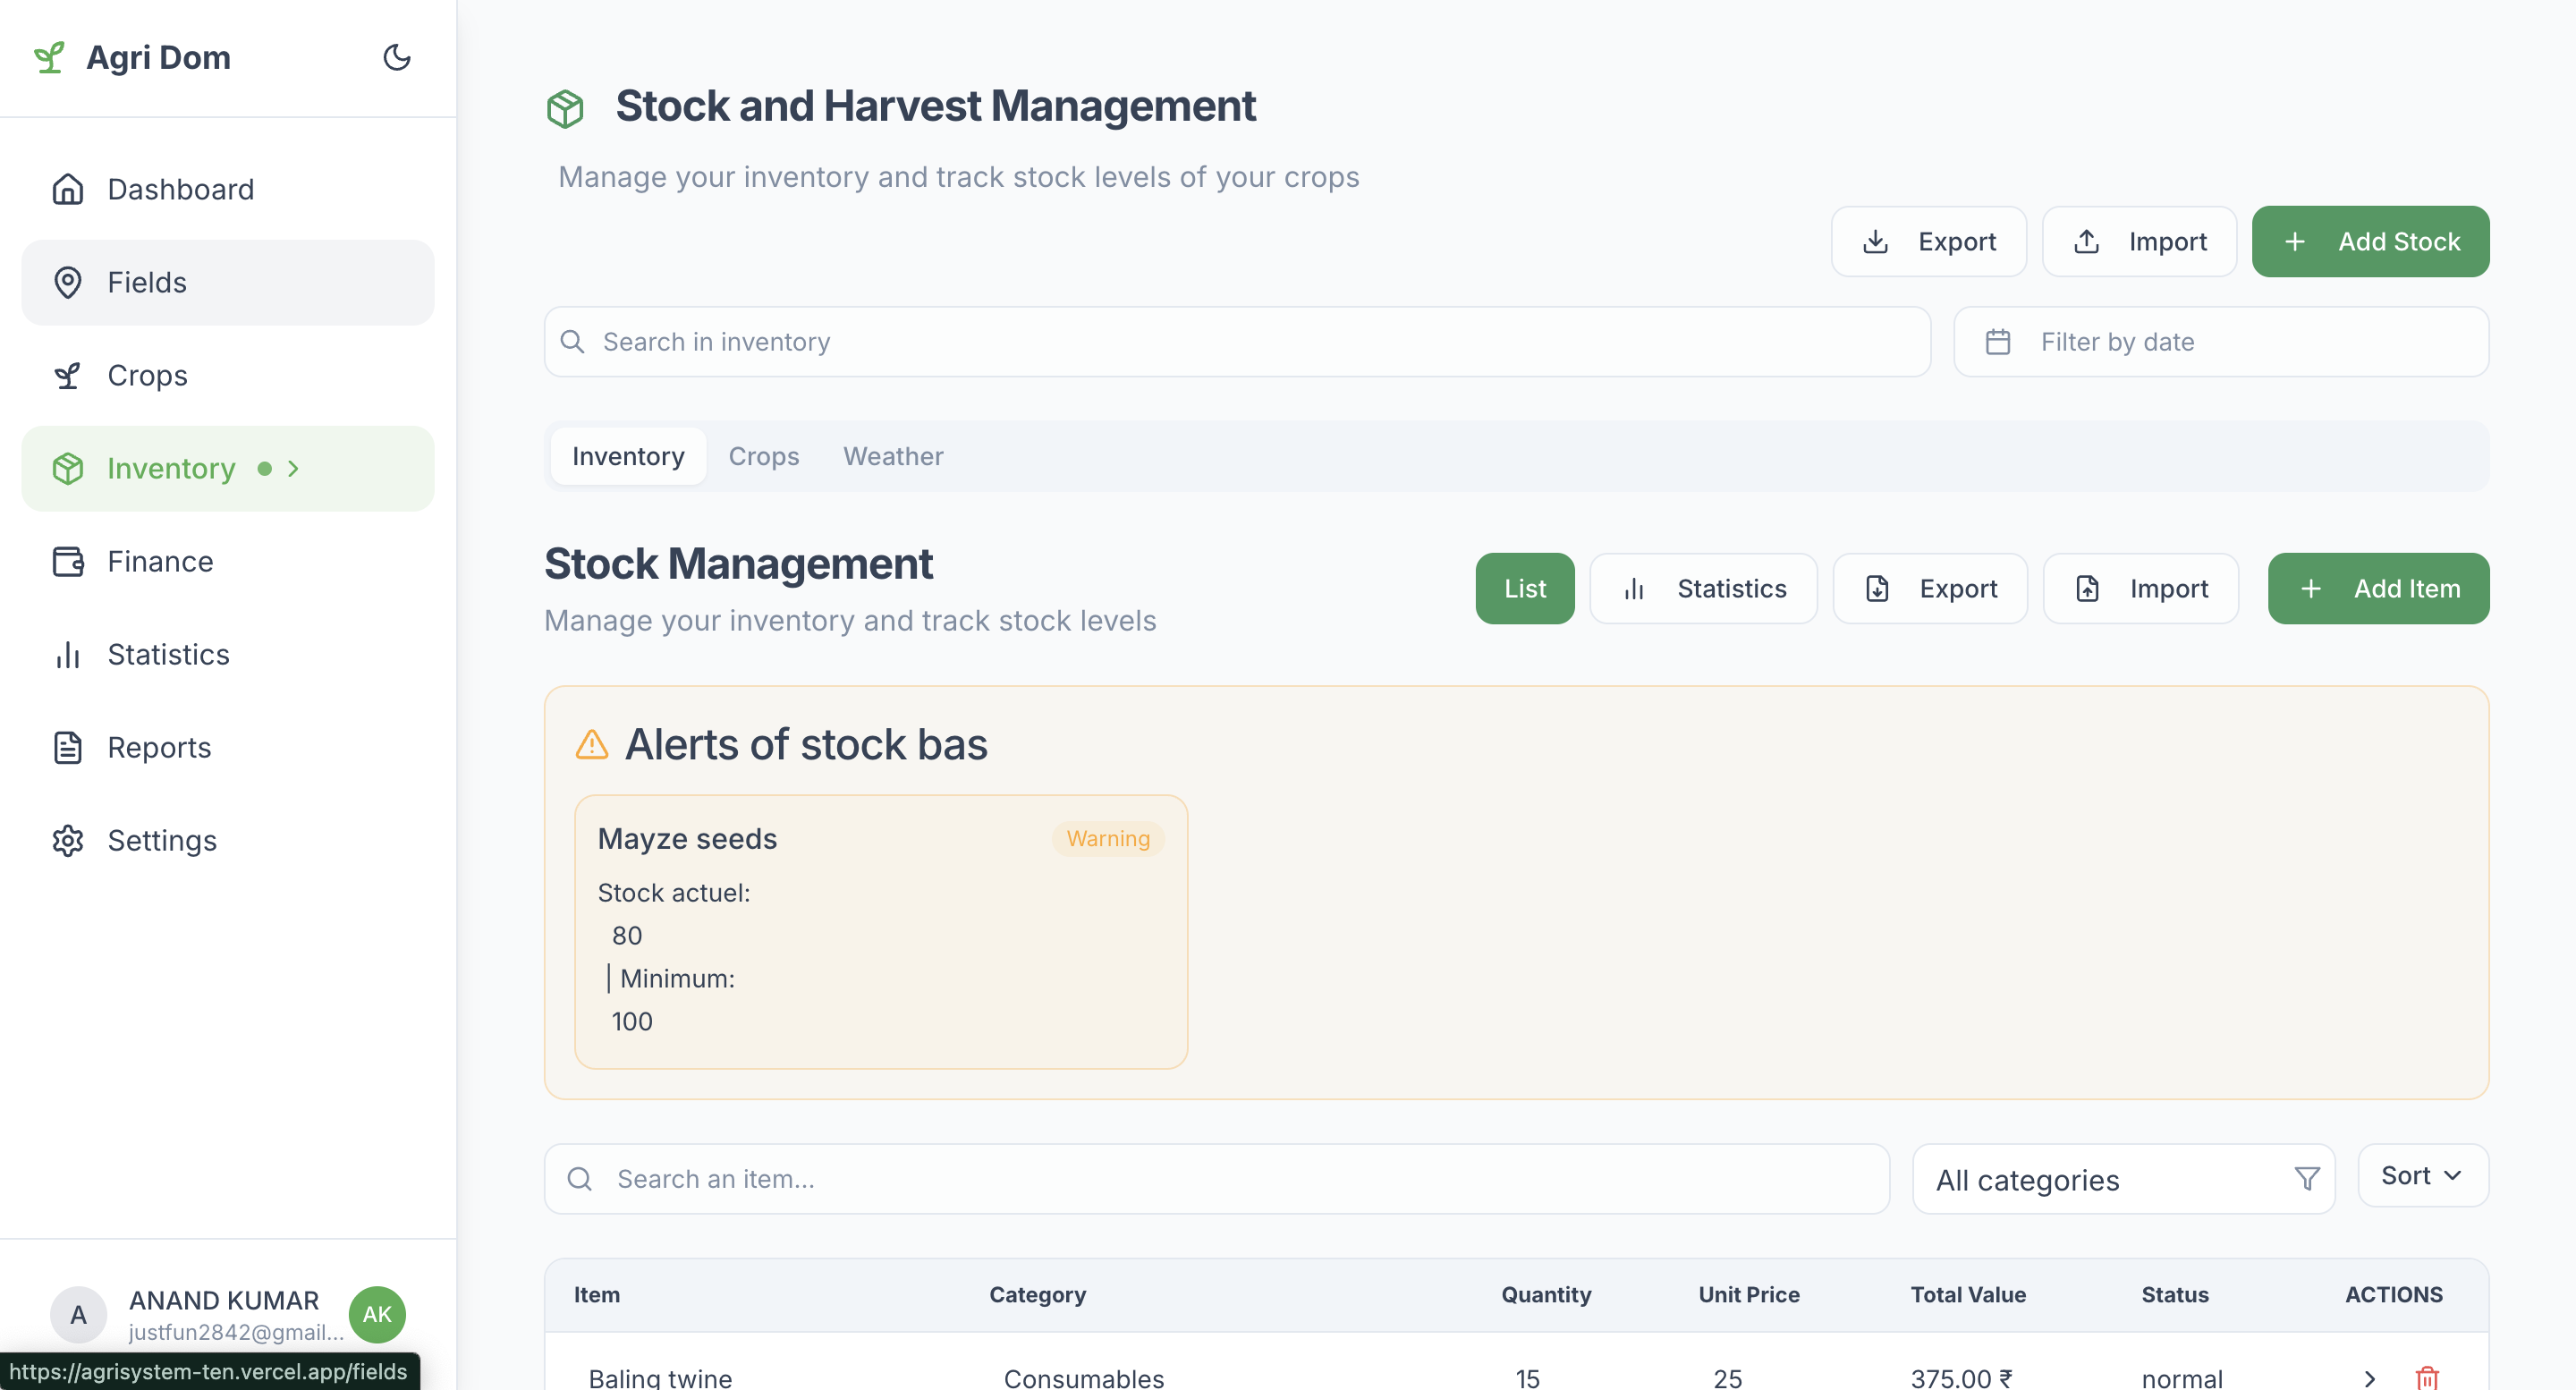Screen dimensions: 2576x1390
Task: Open Settings via gear icon in sidebar
Action: (x=68, y=840)
